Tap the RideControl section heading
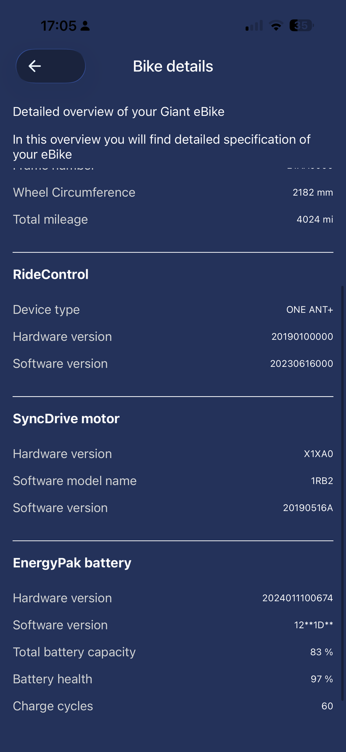 tap(51, 274)
